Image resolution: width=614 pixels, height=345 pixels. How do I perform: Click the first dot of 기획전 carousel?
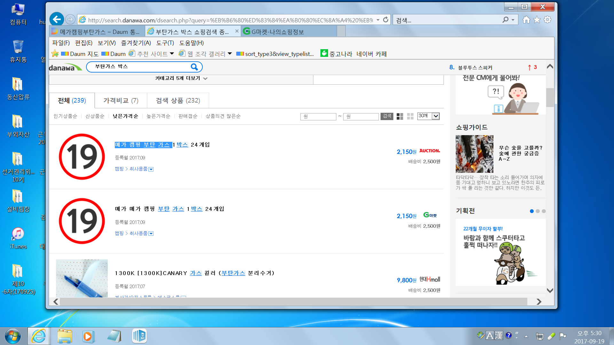point(531,211)
